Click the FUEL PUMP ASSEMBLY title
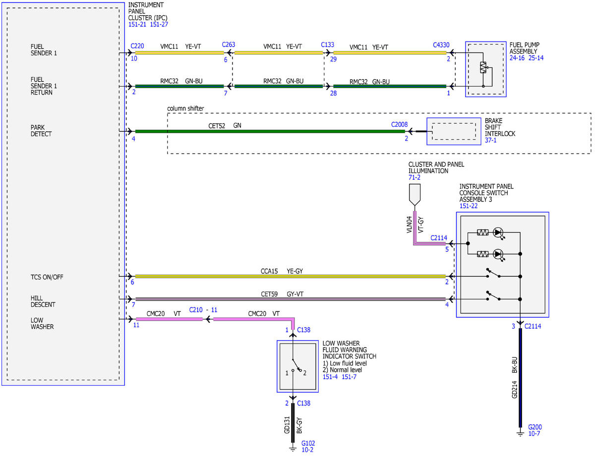 [x=525, y=48]
